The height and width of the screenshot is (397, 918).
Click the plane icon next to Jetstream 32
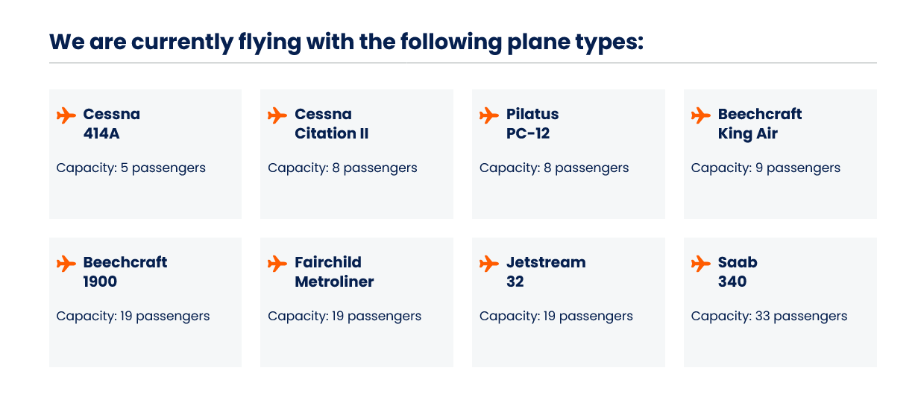tap(489, 264)
